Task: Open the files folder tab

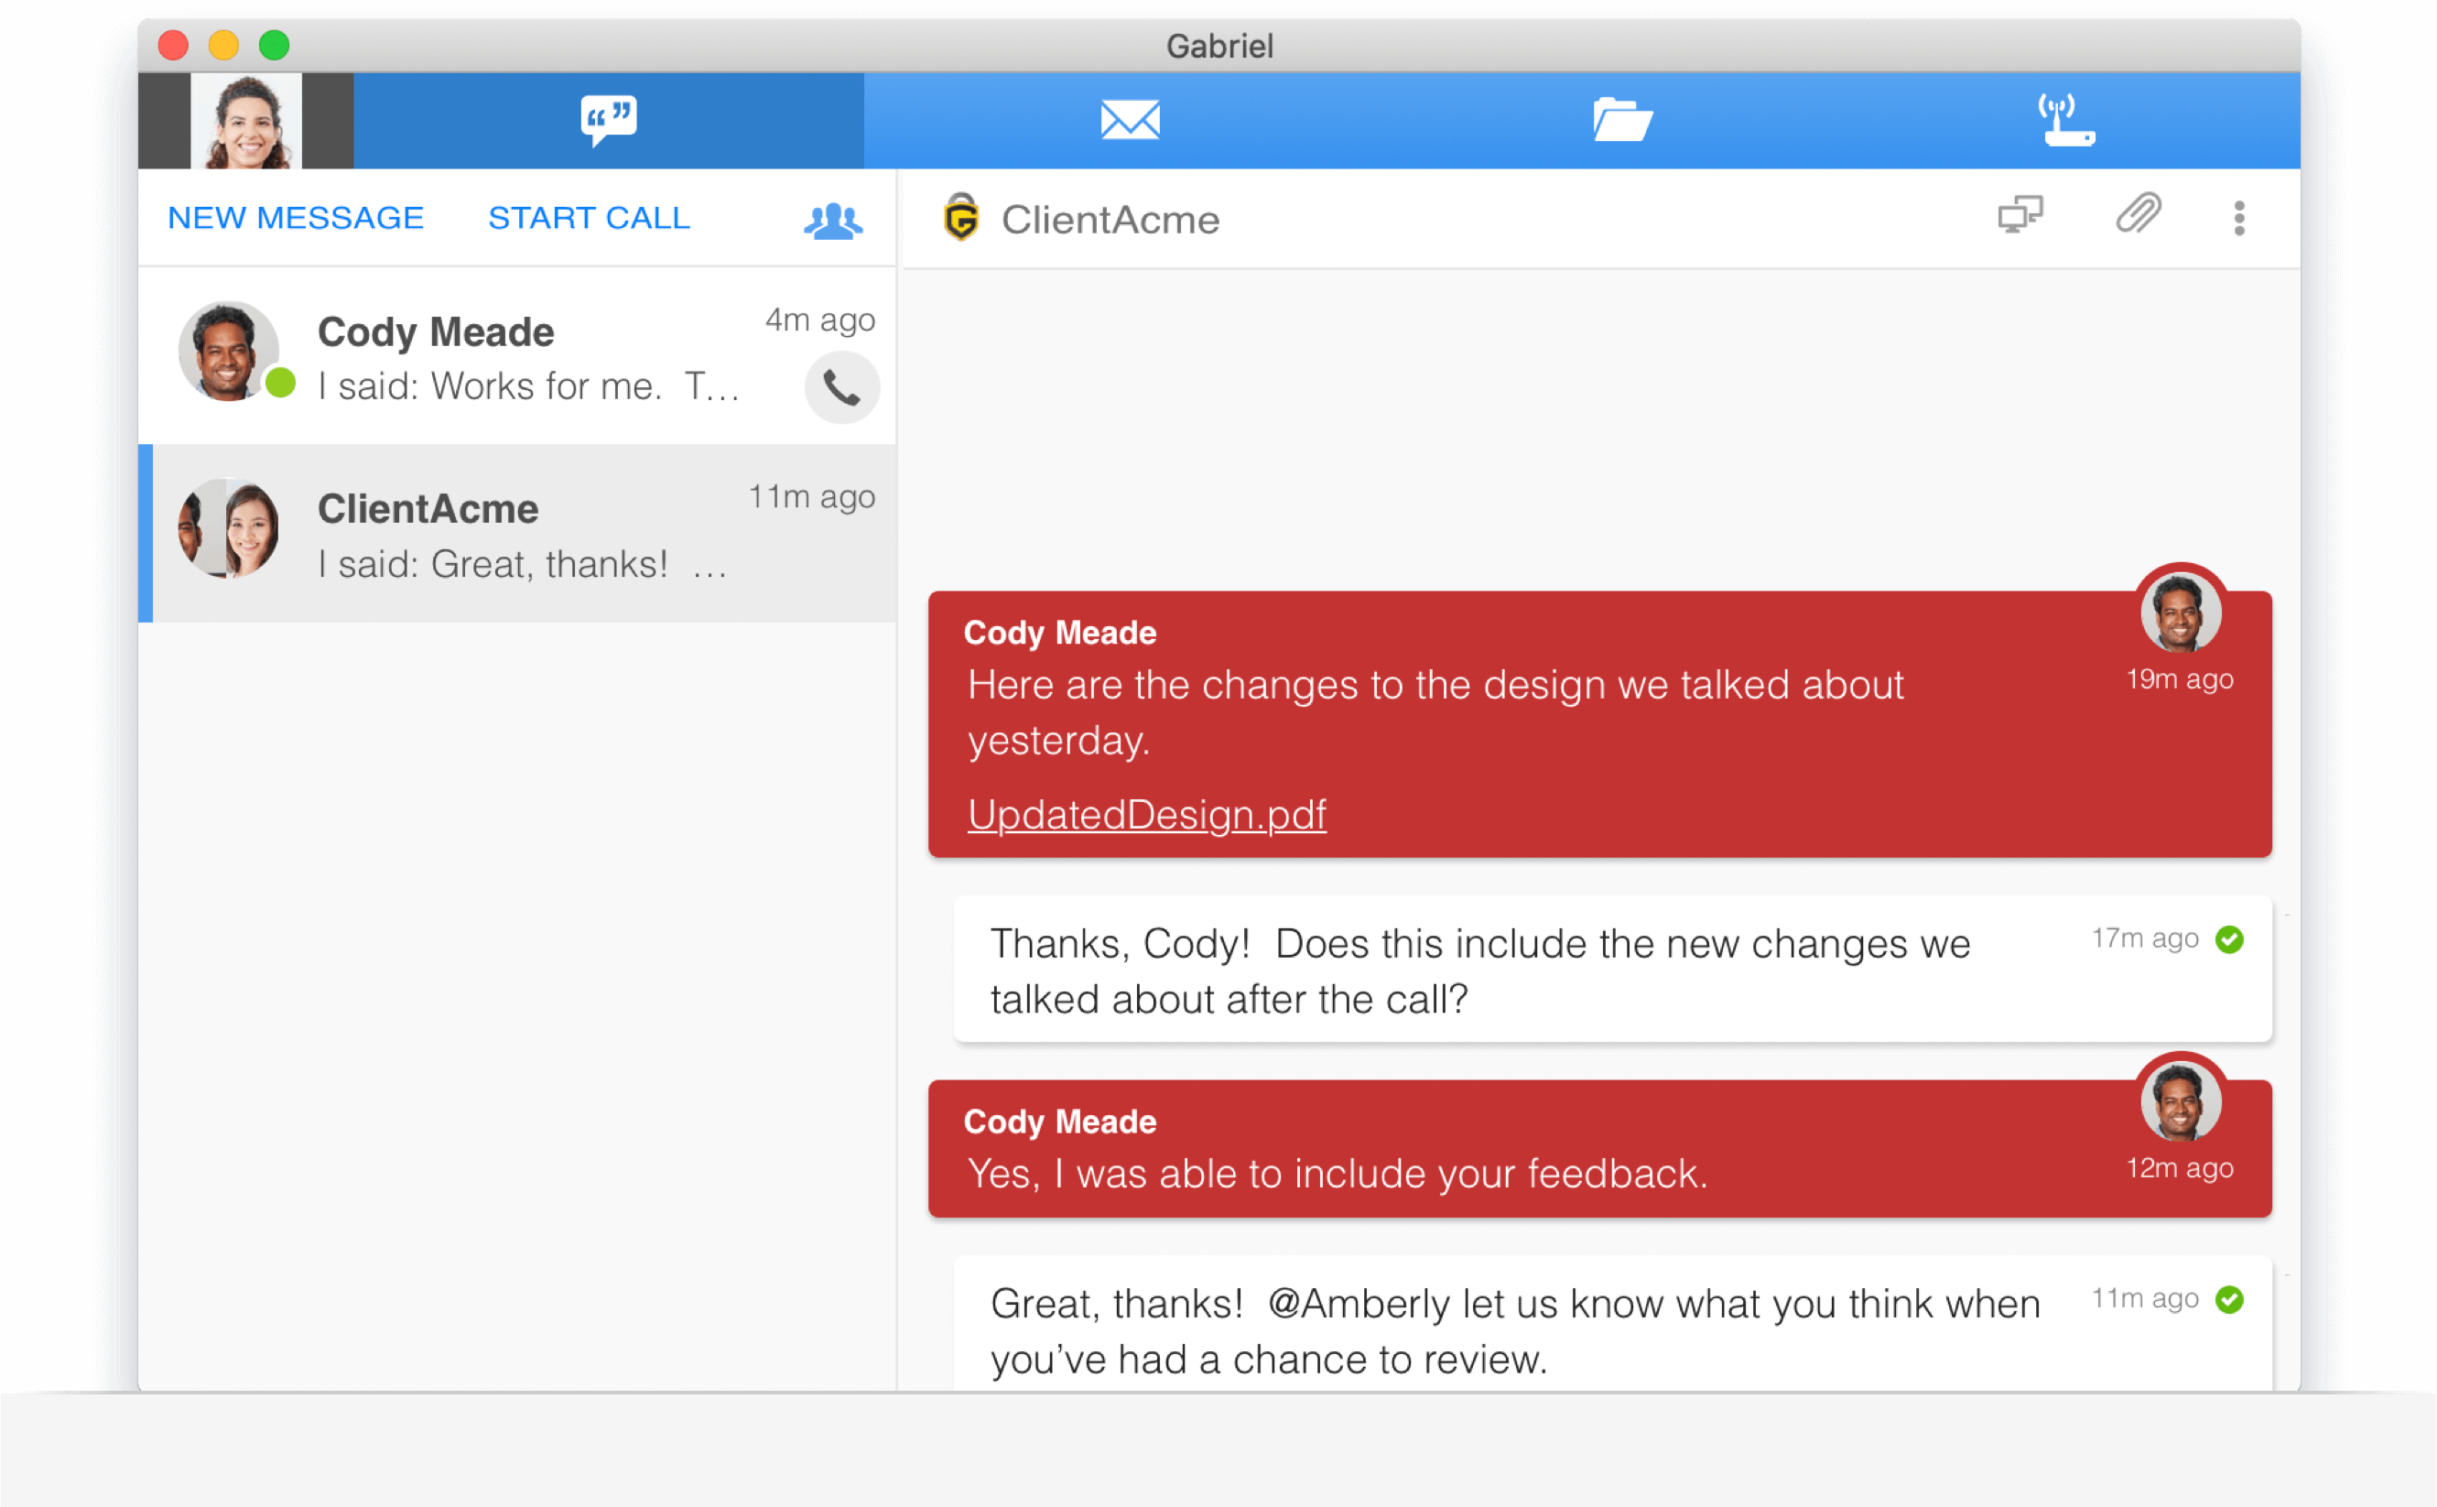Action: tap(1622, 121)
